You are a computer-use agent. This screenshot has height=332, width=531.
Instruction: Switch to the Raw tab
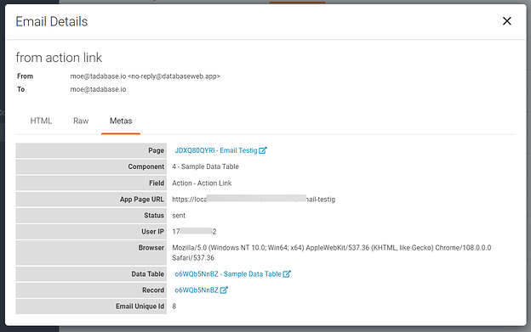(x=81, y=121)
